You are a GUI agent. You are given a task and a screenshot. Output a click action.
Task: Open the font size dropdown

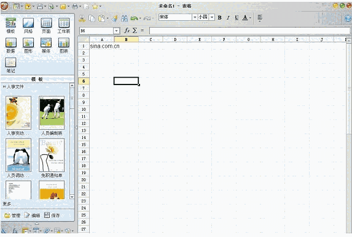point(212,17)
